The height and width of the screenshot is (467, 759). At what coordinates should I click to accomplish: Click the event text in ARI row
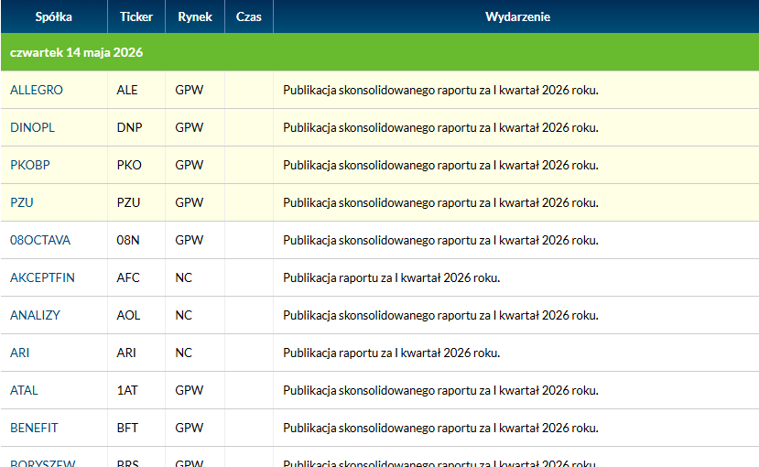pos(392,353)
